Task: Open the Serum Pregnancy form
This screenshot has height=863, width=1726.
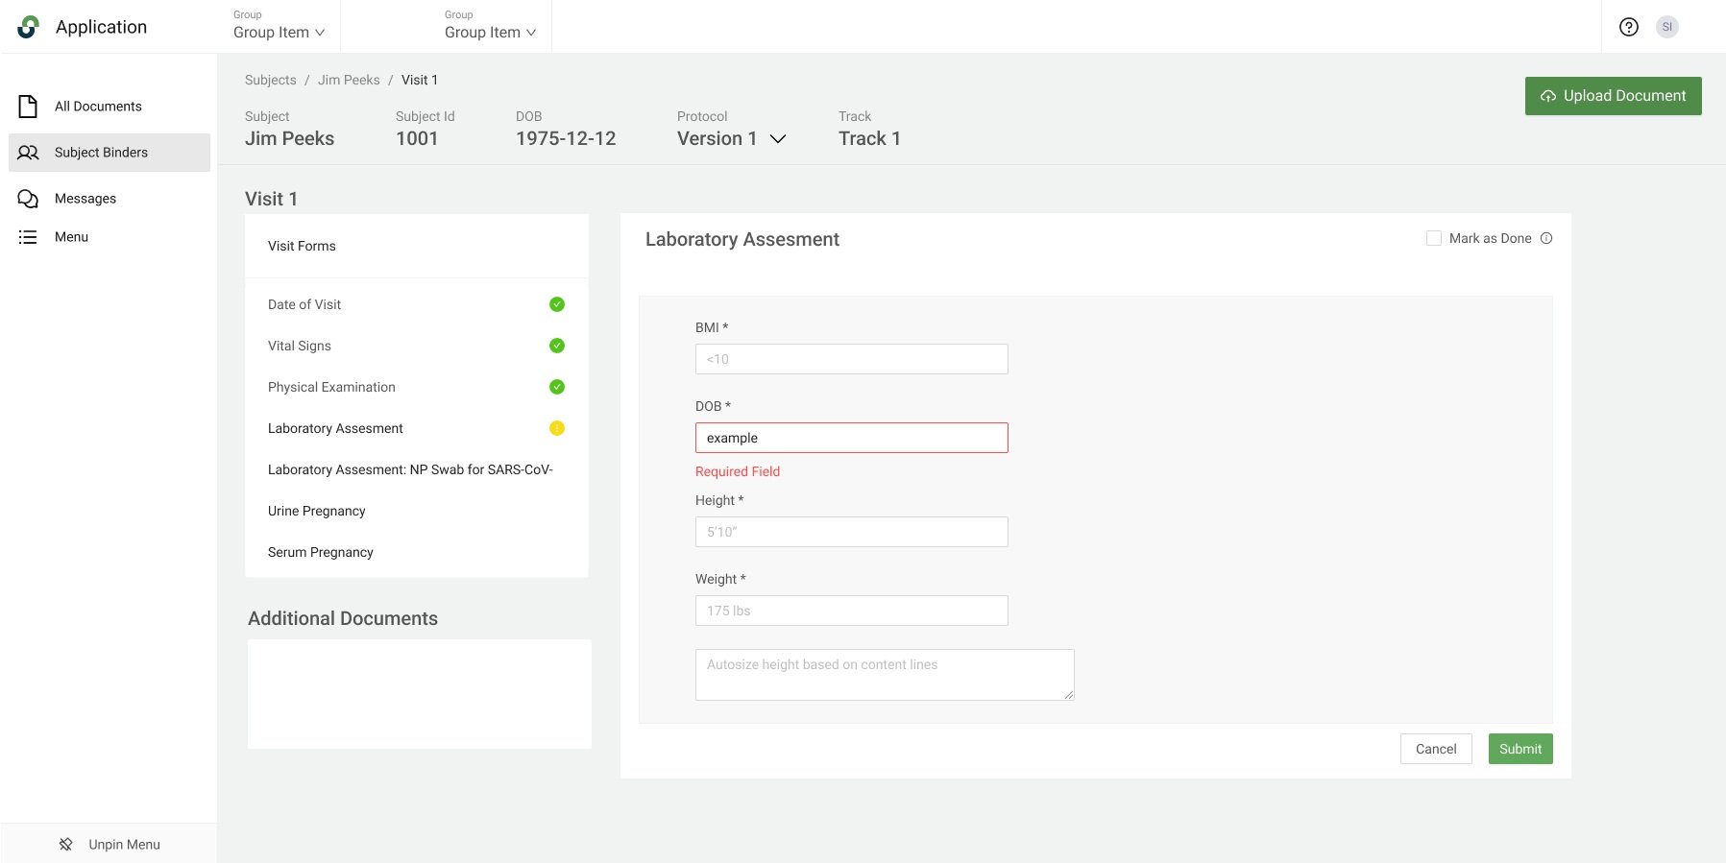Action: click(417, 552)
